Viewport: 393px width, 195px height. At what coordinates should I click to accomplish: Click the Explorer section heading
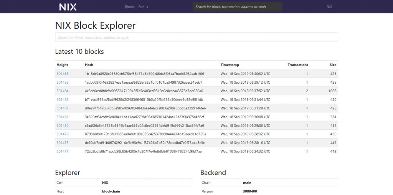click(68, 173)
